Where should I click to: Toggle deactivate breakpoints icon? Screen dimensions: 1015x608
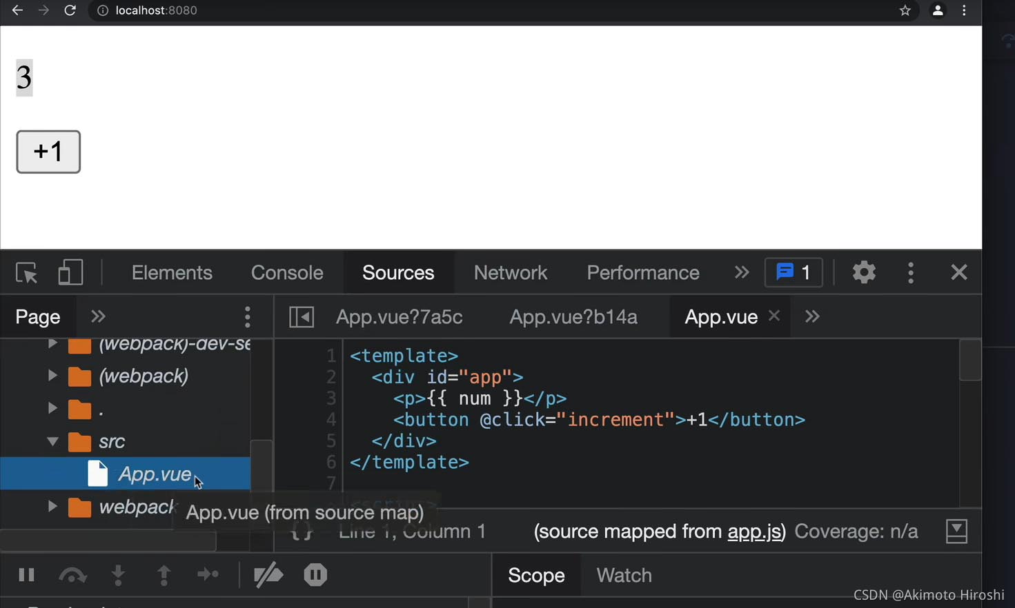268,575
